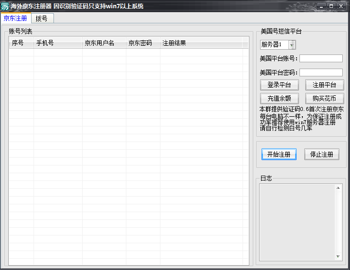The width and height of the screenshot is (350, 270).
Task: Click the 京东用户名 column header
Action: (x=104, y=43)
